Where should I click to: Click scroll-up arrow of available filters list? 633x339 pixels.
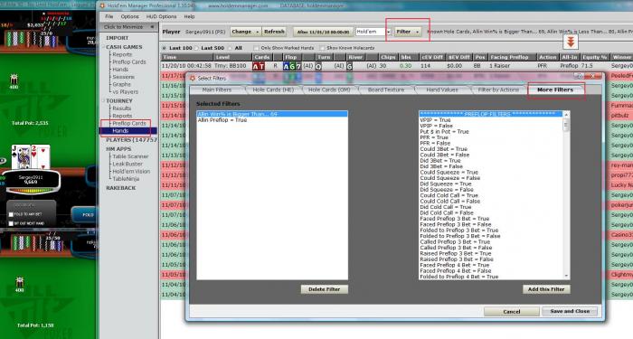(566, 115)
